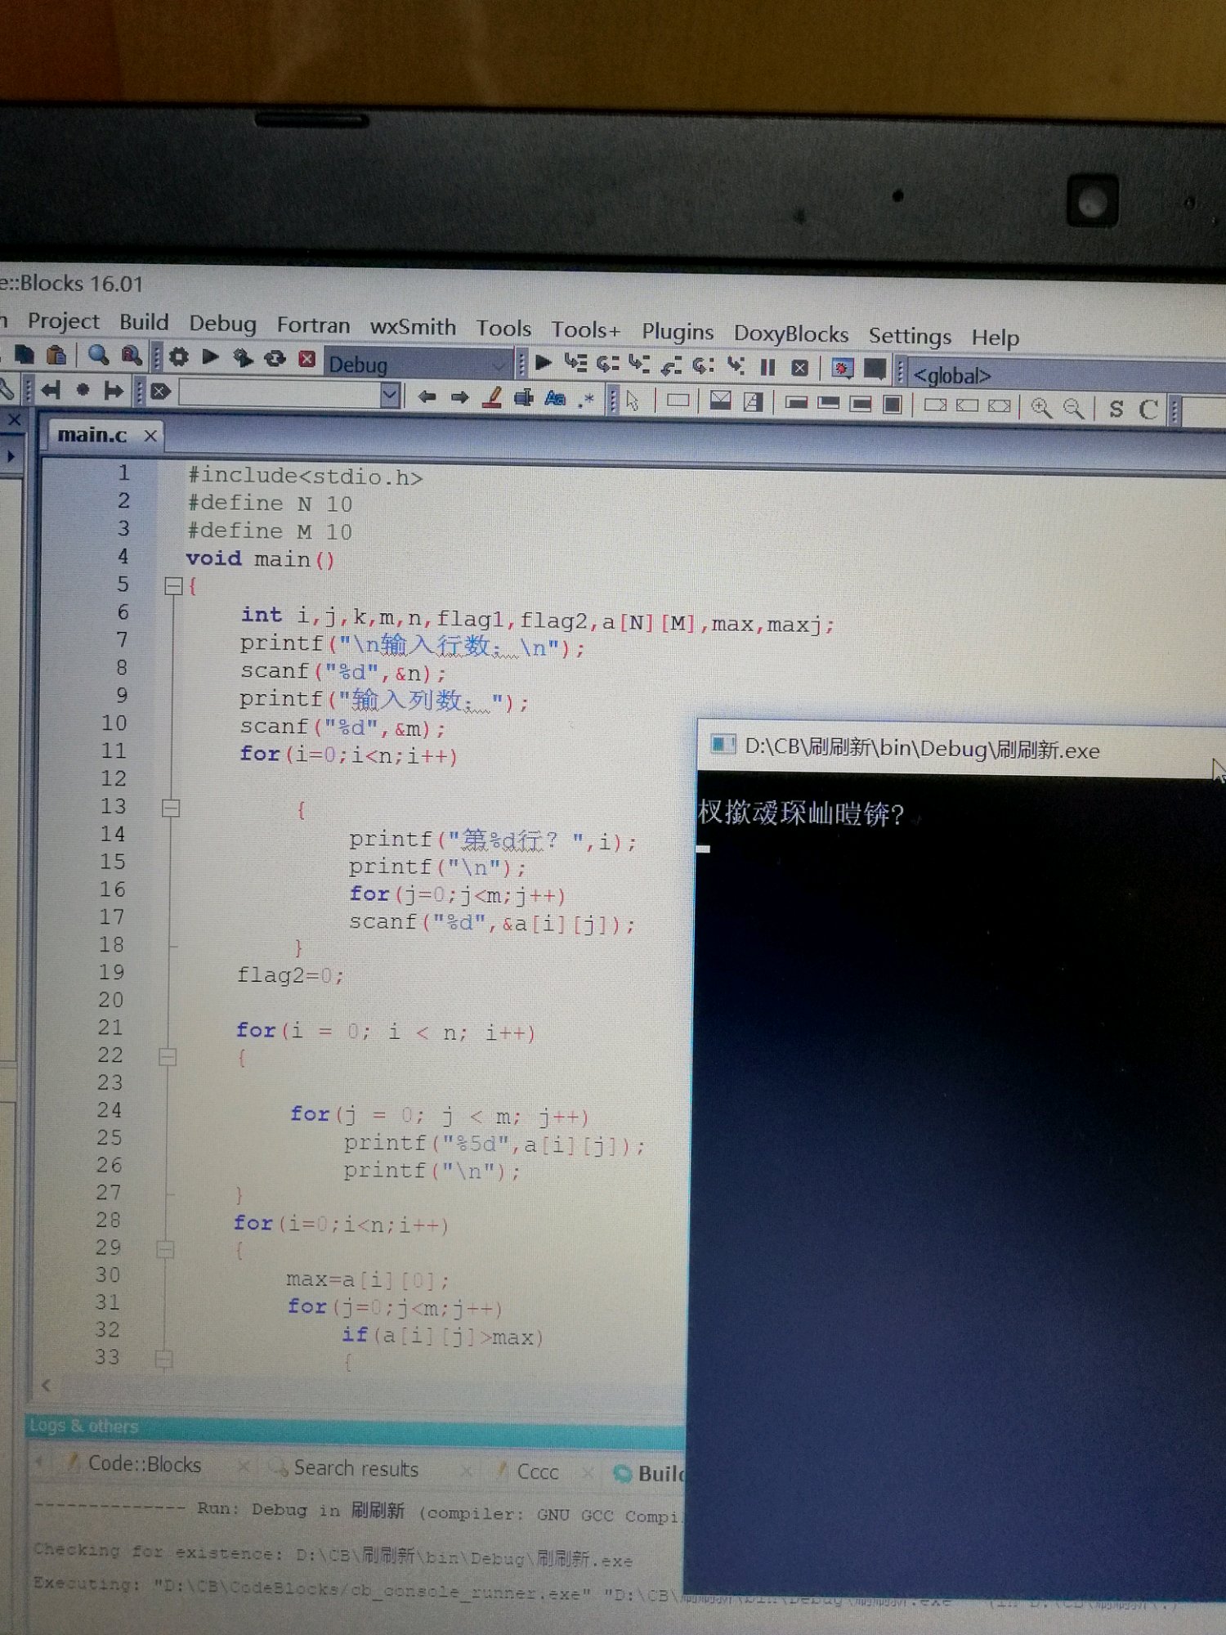Click the Highlight marker pen icon
The image size is (1226, 1635).
[x=492, y=398]
